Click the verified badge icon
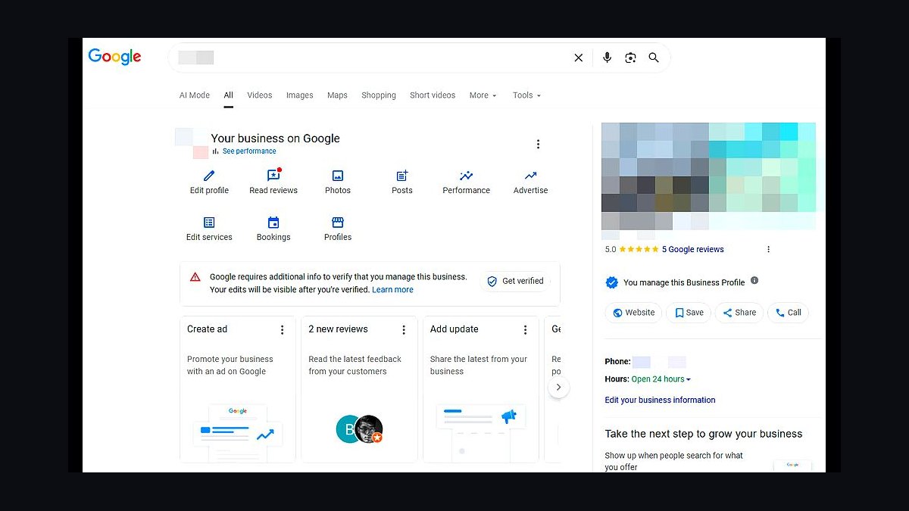Screen dimensions: 909x511 point(611,282)
